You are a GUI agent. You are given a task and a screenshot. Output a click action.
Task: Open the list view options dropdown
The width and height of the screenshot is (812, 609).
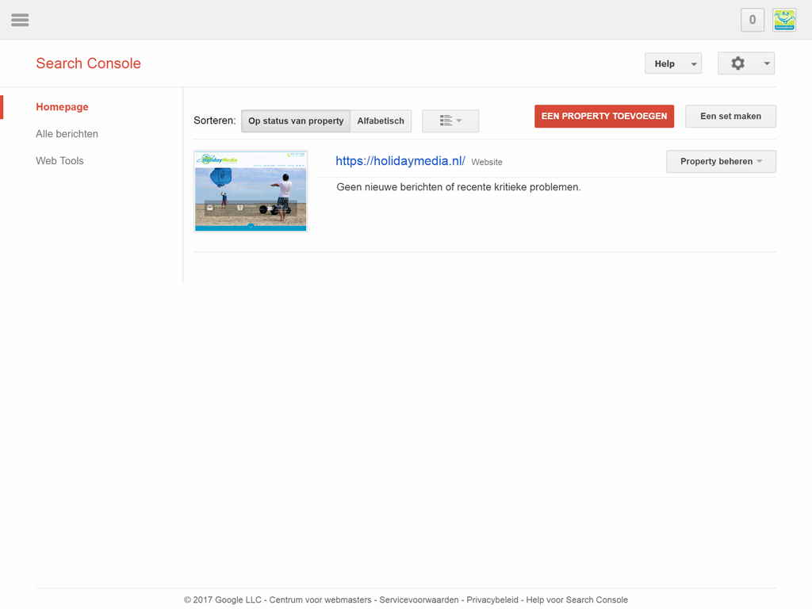(x=450, y=121)
